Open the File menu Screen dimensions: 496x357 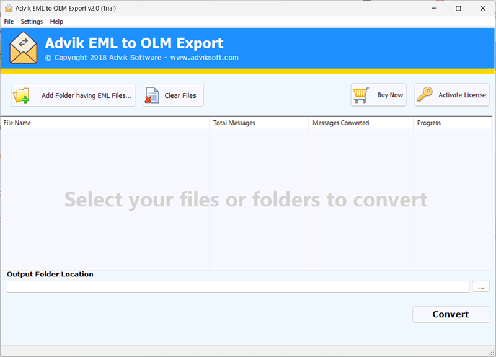point(9,22)
